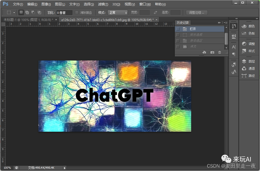Open the Paths panel (路径)

(x=248, y=76)
